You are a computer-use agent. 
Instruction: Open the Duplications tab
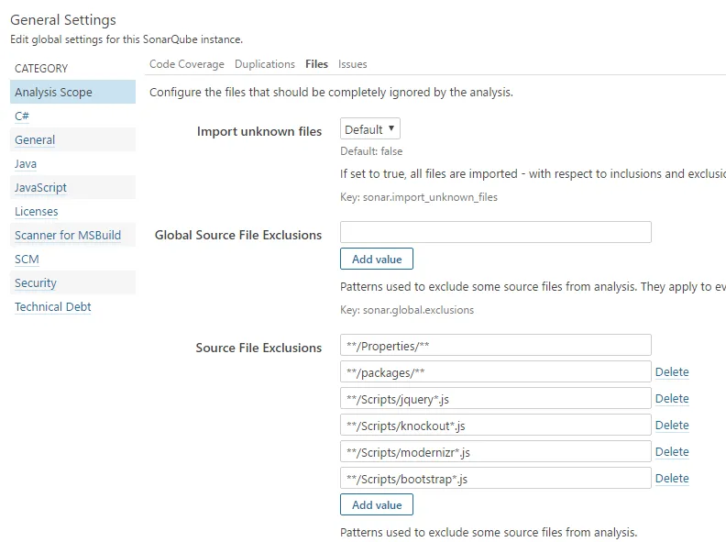point(265,64)
